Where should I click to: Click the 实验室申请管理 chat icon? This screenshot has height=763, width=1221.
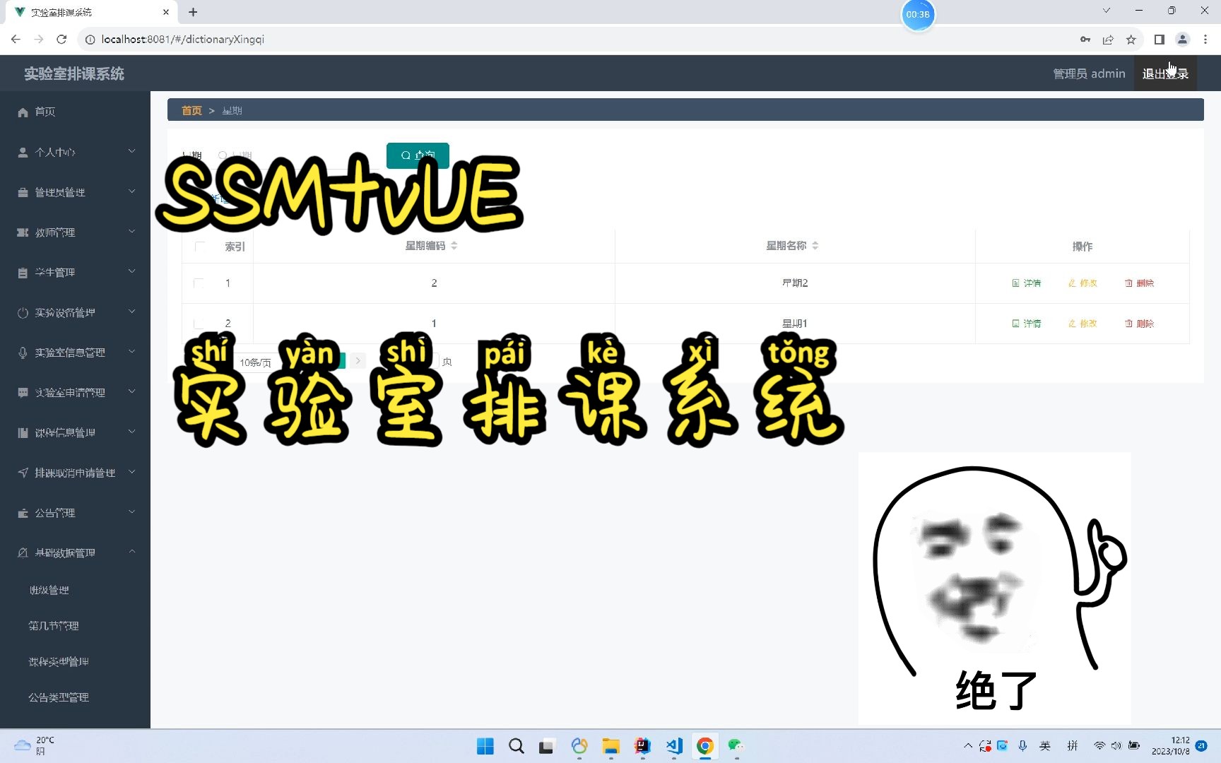tap(23, 393)
